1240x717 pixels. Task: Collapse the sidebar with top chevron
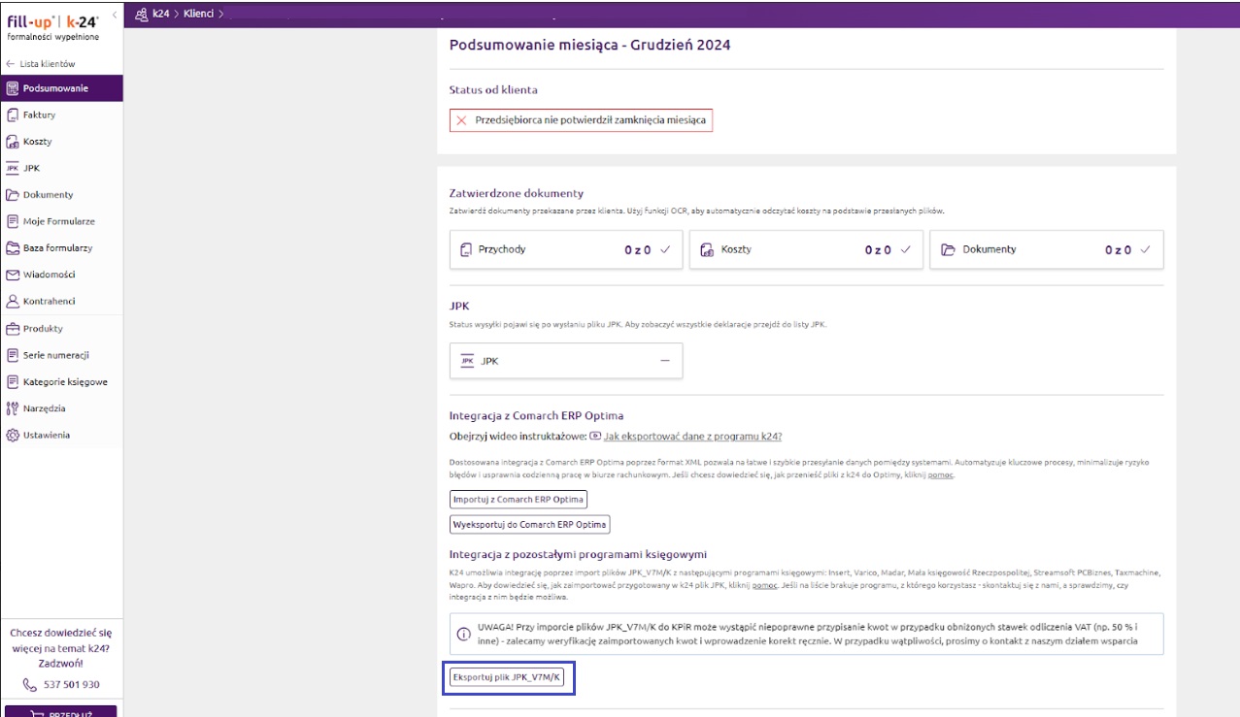tap(115, 14)
